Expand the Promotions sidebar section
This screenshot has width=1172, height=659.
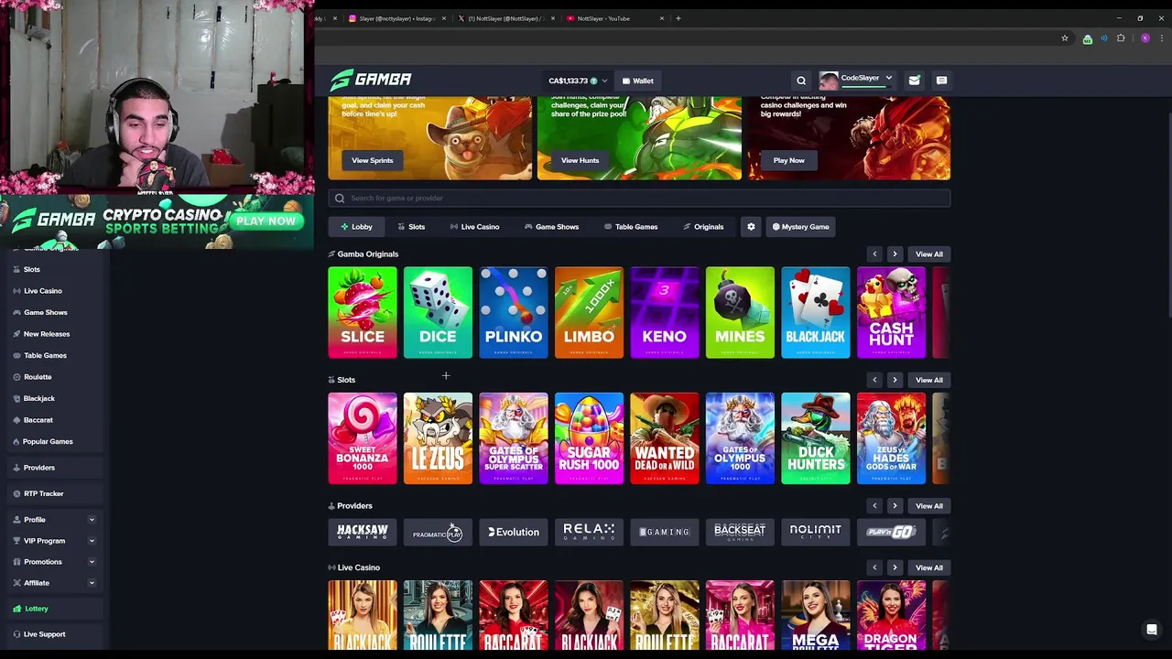click(x=92, y=562)
